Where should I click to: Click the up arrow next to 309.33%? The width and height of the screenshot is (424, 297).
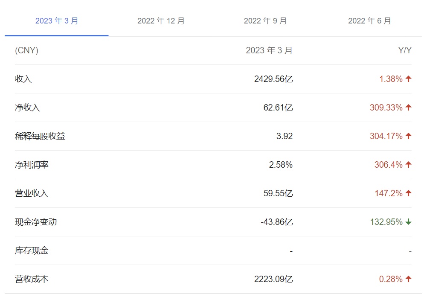pyautogui.click(x=408, y=108)
